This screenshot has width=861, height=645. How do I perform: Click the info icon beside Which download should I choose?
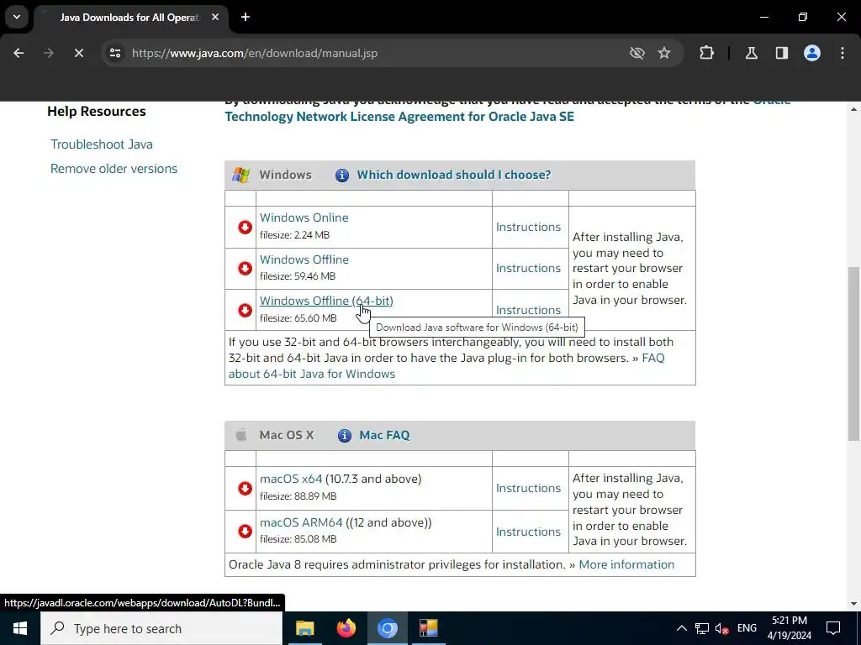coord(341,175)
